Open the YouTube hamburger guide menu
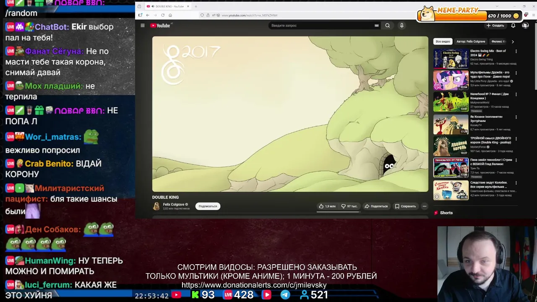 143,26
